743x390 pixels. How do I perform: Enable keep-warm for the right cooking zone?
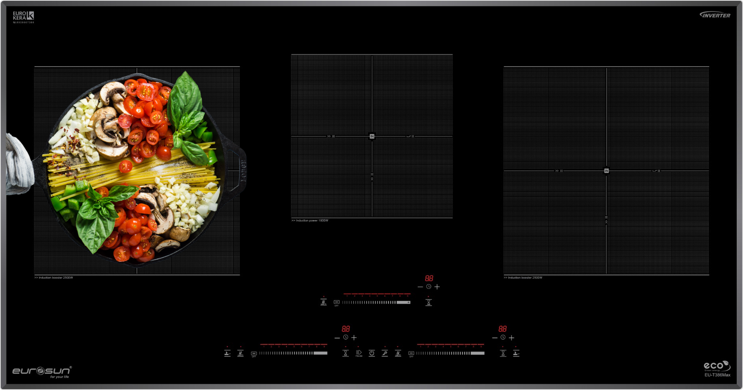(x=398, y=353)
